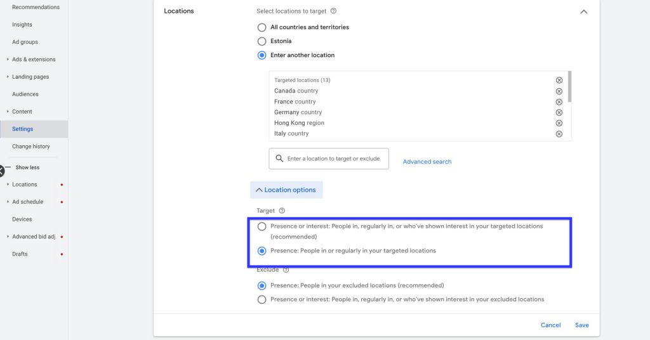This screenshot has width=650, height=340.
Task: Open help icon next to Target label
Action: pos(282,211)
